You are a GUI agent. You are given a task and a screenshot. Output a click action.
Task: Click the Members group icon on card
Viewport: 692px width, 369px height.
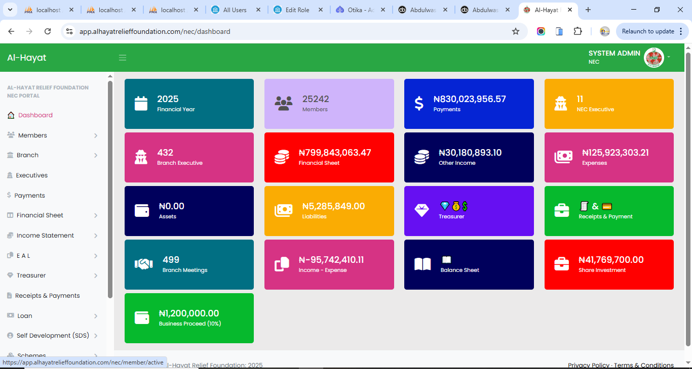click(x=284, y=104)
